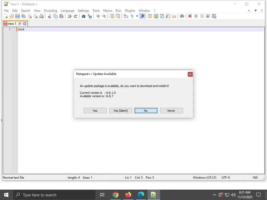This screenshot has width=267, height=200.
Task: Expand the dropdown arrow beside the pilcrow icon
Action: tap(137, 16)
